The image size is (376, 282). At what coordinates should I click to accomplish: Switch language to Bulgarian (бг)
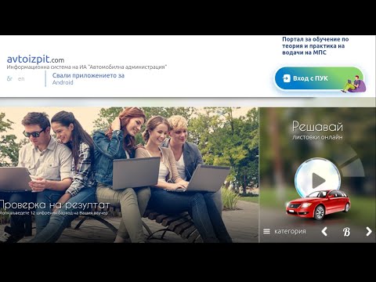[x=9, y=78]
